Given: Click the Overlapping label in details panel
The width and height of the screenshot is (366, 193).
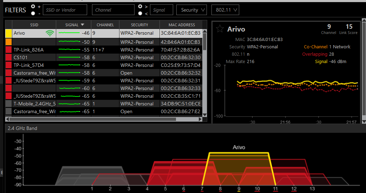Looking at the screenshot, I should tap(315, 54).
